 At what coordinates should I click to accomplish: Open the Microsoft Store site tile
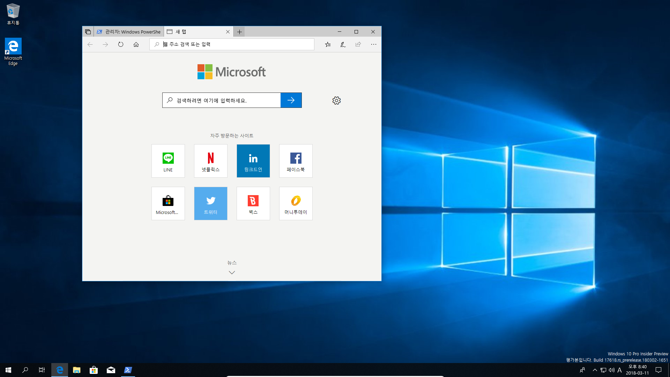click(168, 204)
